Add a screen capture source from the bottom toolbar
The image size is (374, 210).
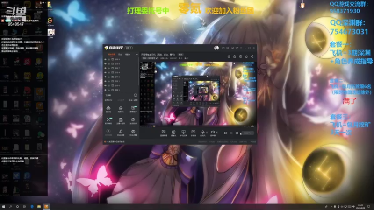(x=164, y=133)
